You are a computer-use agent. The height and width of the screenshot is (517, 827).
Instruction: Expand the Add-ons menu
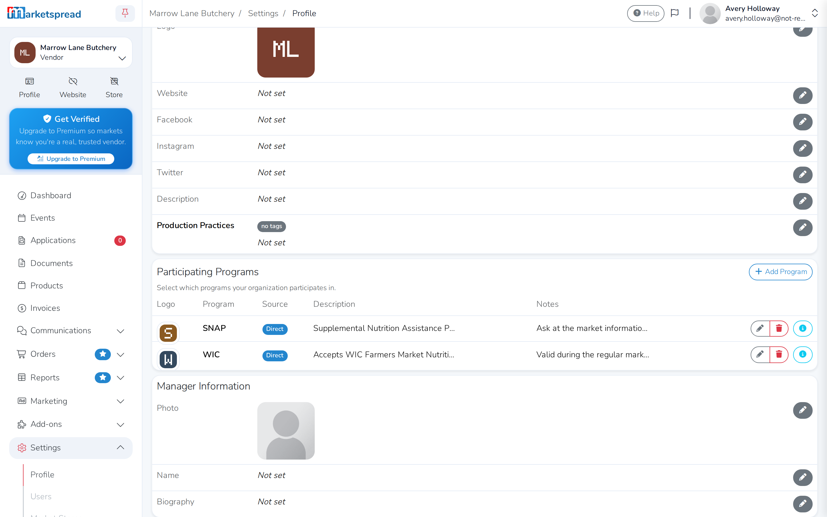coord(71,424)
